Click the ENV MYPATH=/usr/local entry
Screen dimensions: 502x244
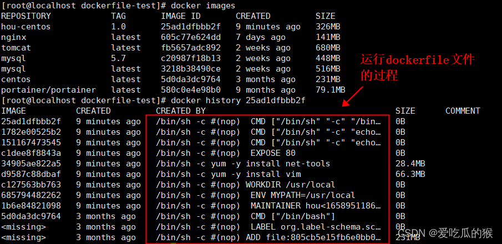tap(256, 196)
